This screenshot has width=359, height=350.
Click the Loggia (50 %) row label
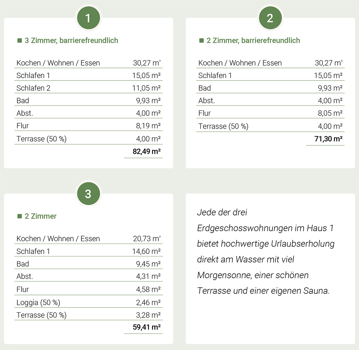tap(38, 302)
